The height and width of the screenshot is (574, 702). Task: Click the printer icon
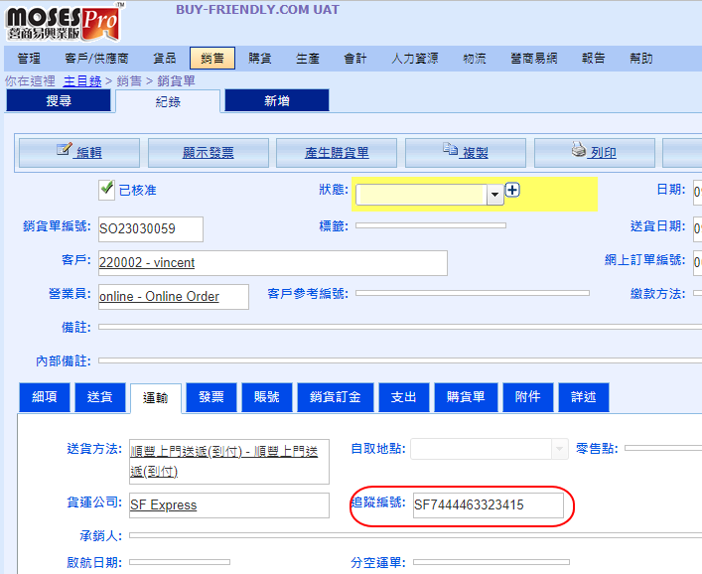[x=579, y=149]
